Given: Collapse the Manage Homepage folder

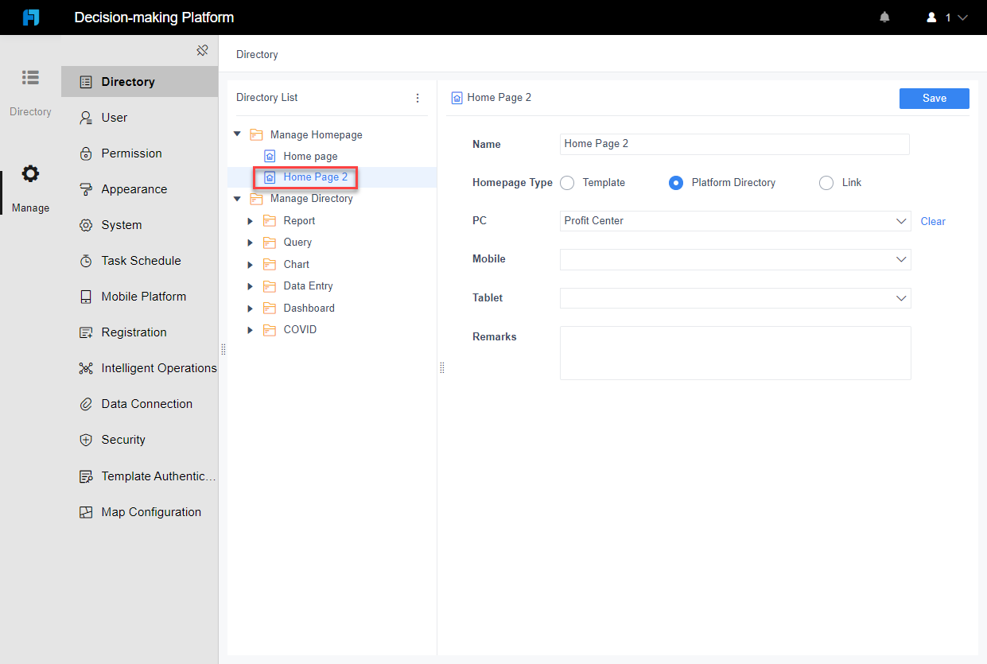Looking at the screenshot, I should pyautogui.click(x=236, y=134).
